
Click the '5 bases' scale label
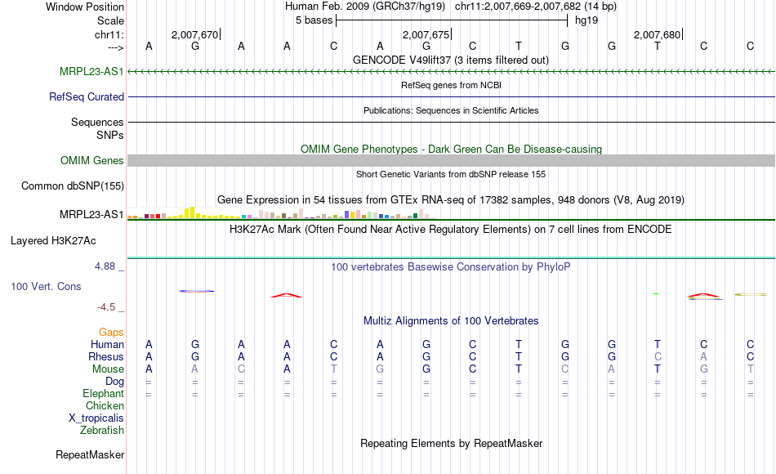314,20
